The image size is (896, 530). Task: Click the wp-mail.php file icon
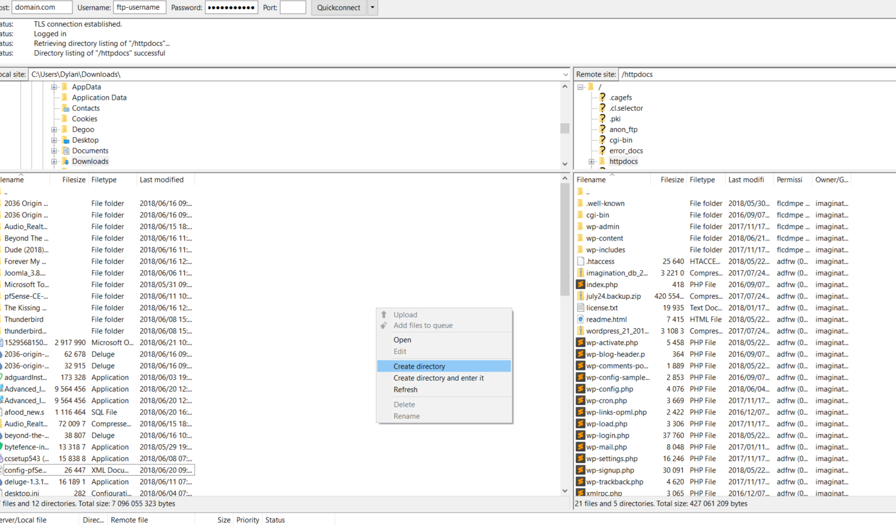[581, 447]
